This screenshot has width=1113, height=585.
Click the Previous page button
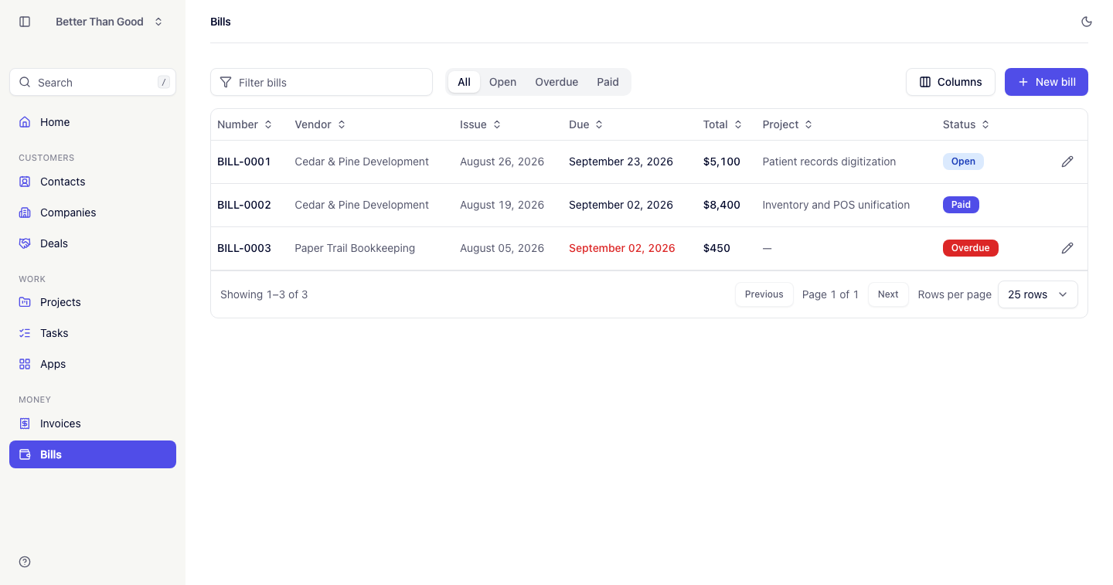(x=764, y=294)
